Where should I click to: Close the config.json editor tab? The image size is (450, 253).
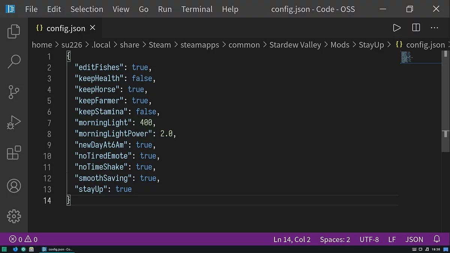tap(93, 28)
